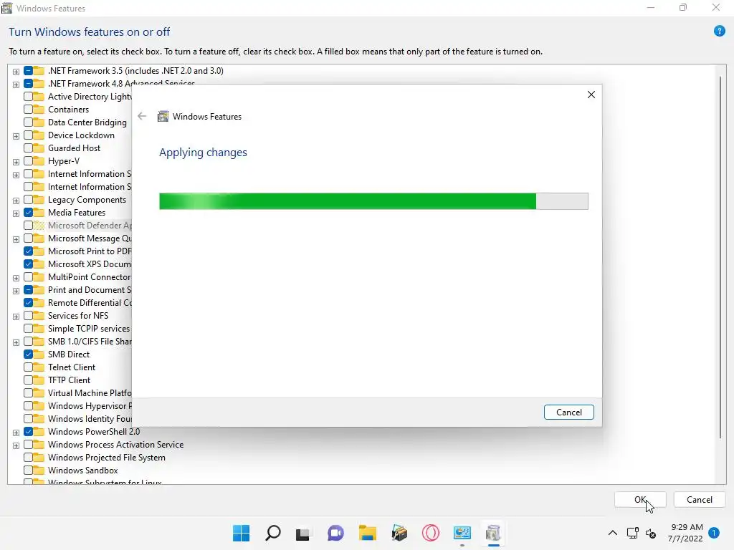Open Task View on taskbar
Screen dimensions: 734x550
[303, 533]
